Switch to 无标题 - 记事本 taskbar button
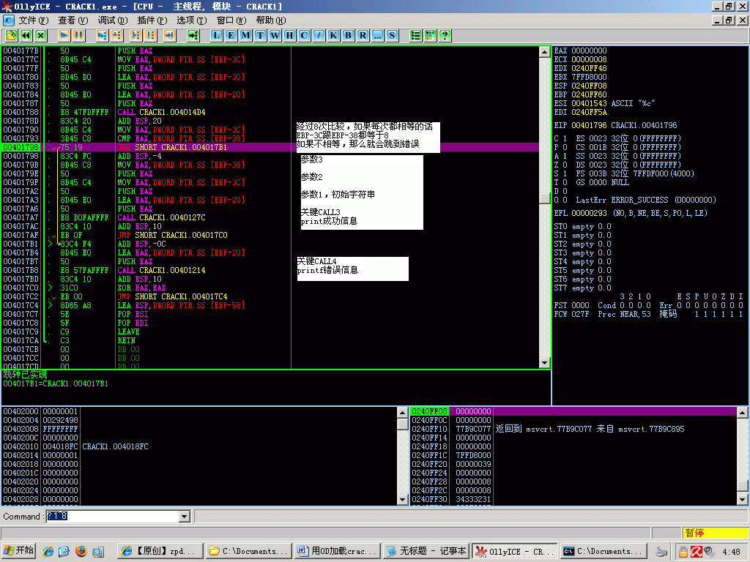Viewport: 750px width, 562px height. click(426, 551)
